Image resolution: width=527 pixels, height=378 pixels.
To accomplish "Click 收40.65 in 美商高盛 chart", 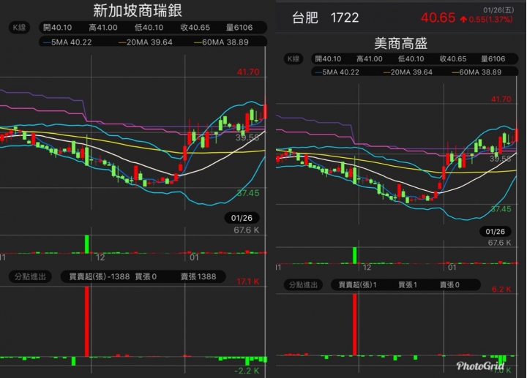I will pos(453,59).
